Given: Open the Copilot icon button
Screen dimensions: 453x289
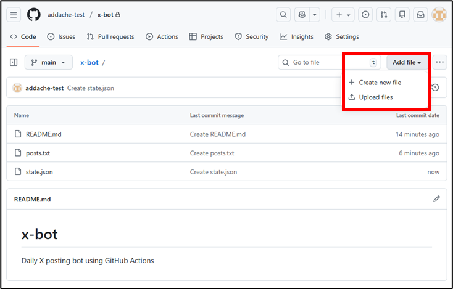Looking at the screenshot, I should (x=302, y=14).
